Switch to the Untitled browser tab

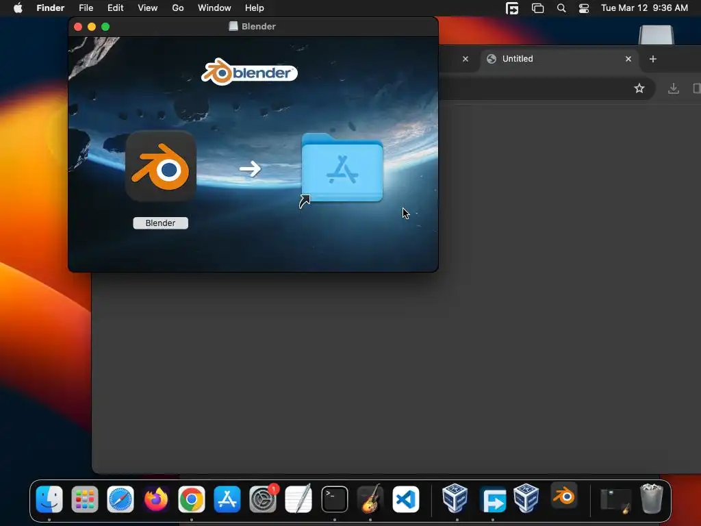pyautogui.click(x=560, y=59)
